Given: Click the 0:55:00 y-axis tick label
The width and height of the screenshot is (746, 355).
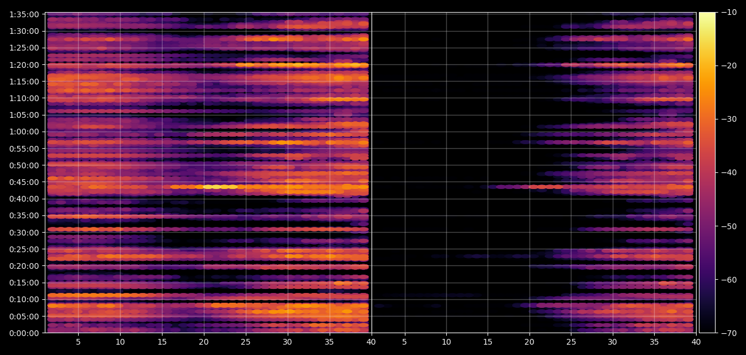Looking at the screenshot, I should click(x=24, y=149).
